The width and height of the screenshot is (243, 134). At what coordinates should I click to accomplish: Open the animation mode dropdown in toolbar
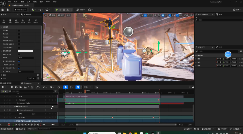(x=20, y=10)
